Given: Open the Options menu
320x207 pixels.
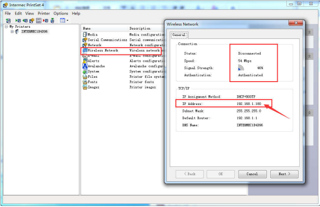Looking at the screenshot, I should tap(61, 14).
